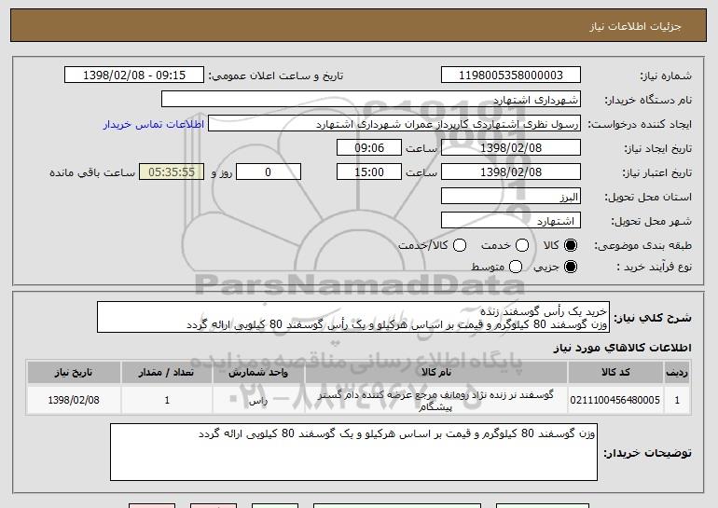
Task: Click the validity time field 15:00
Action: click(369, 172)
